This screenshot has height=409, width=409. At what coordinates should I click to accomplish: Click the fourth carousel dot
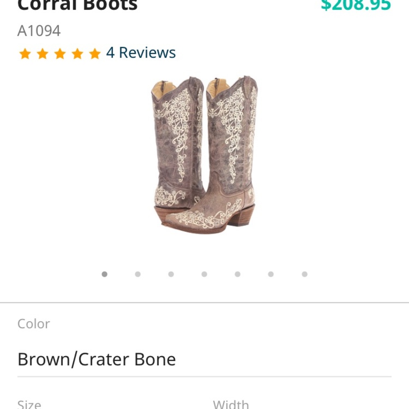[x=204, y=274]
